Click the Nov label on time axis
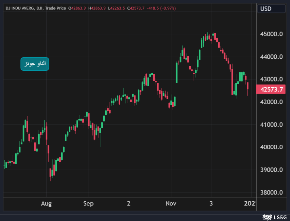The width and height of the screenshot is (290, 221). pyautogui.click(x=171, y=204)
